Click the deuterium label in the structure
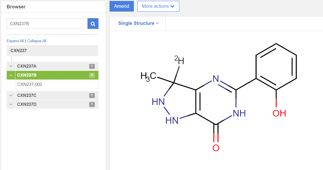323x170 pixels. point(179,60)
